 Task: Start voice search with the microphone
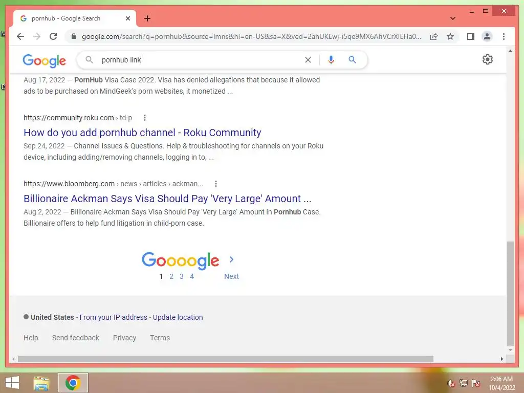331,60
